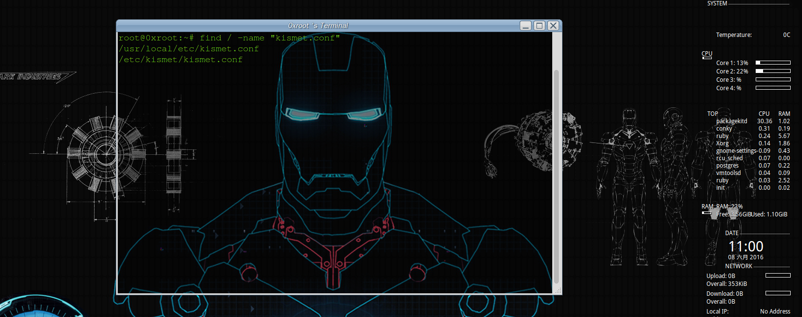Click the conky process row

coord(753,129)
